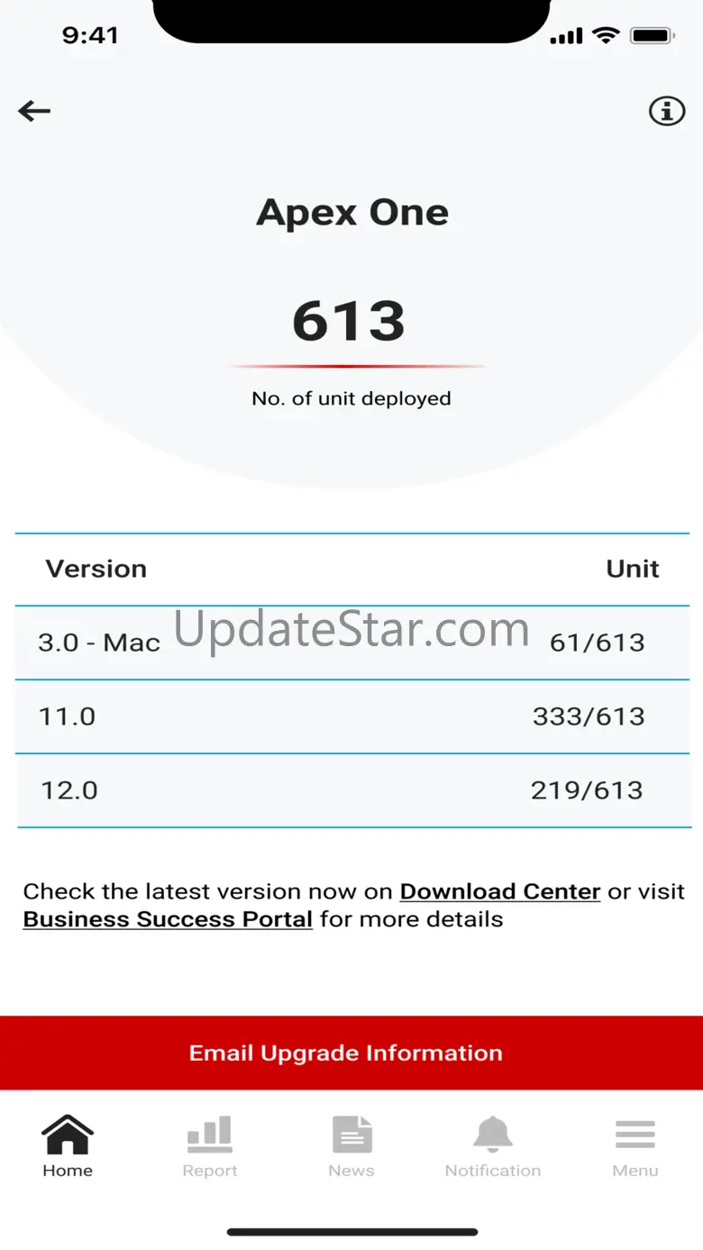Tap the hamburger Menu icon
This screenshot has width=703, height=1250.
(635, 1134)
